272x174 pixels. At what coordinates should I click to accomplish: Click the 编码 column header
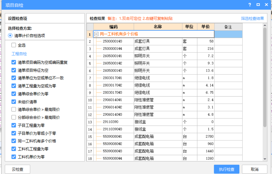pos(114,27)
